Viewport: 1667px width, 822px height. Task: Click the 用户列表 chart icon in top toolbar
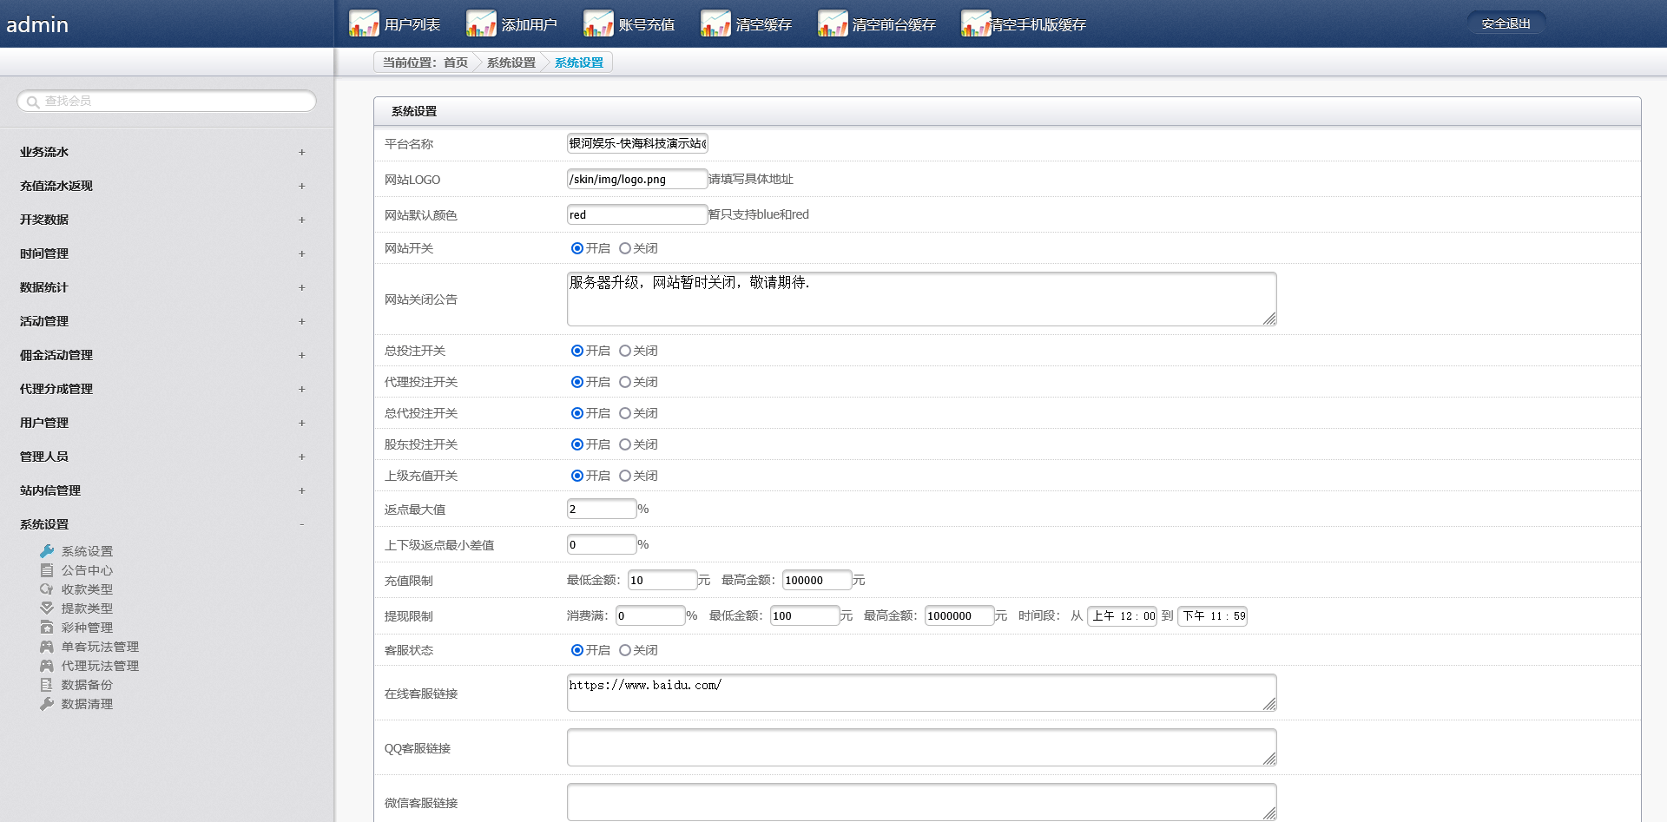pyautogui.click(x=363, y=23)
